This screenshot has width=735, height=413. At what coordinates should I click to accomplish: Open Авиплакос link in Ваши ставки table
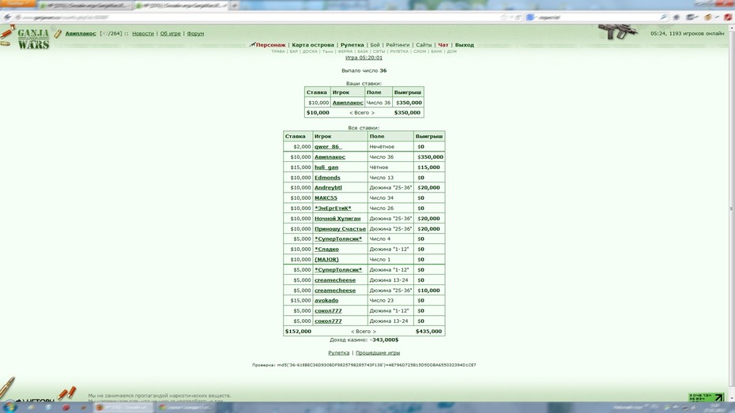tap(348, 103)
